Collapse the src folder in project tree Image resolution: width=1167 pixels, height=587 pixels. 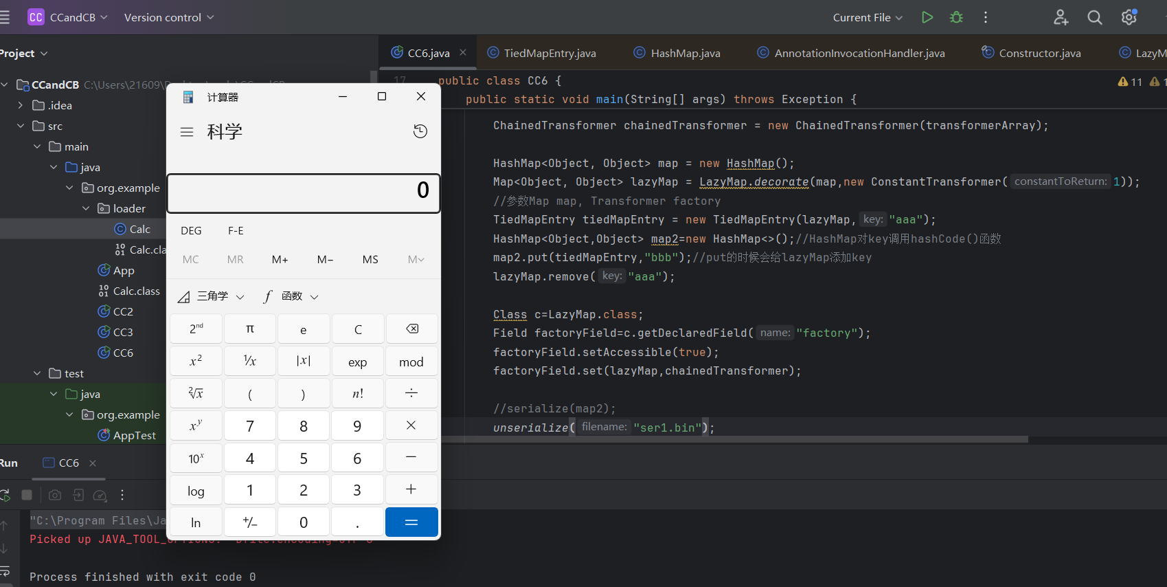point(21,126)
